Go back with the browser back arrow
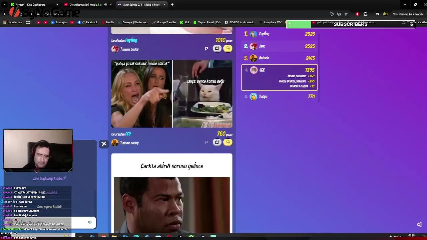Image resolution: width=427 pixels, height=240 pixels. [5, 14]
